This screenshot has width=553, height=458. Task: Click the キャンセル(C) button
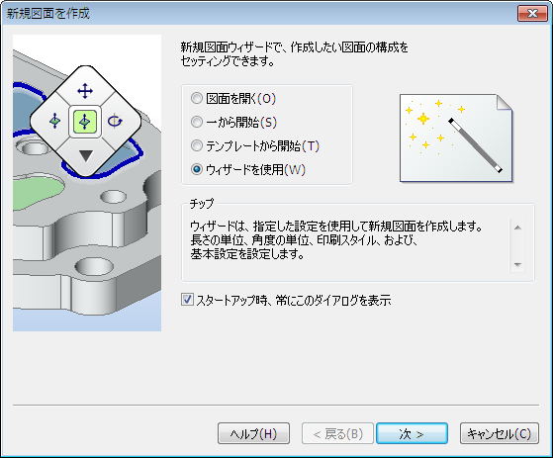click(x=500, y=433)
